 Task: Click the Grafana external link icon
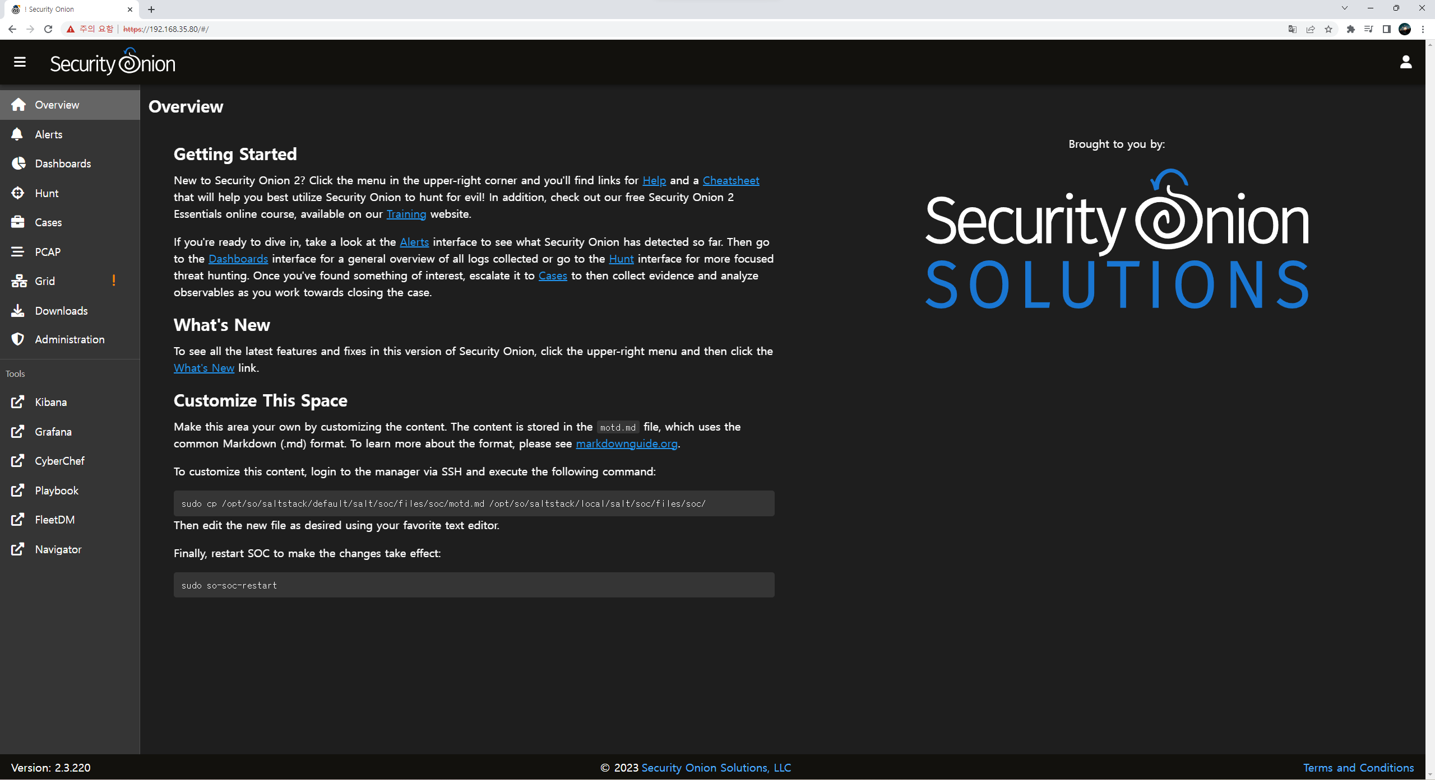[x=18, y=432]
